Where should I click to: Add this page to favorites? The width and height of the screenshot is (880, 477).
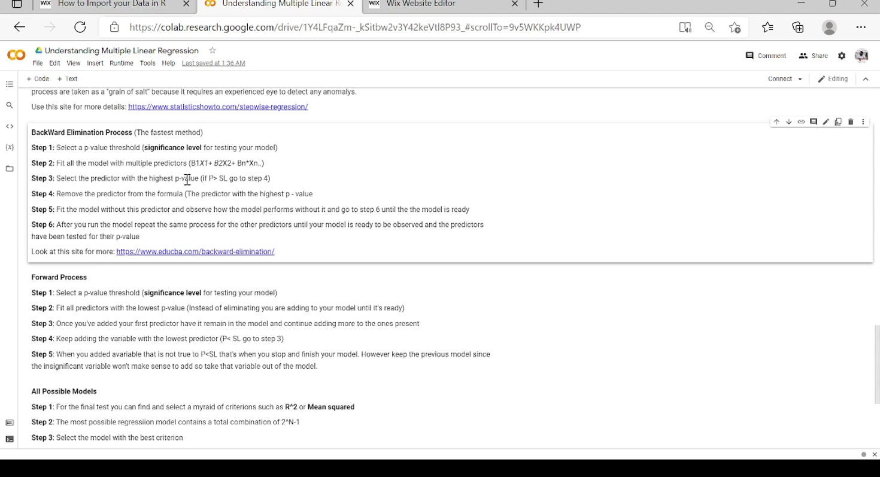(735, 27)
